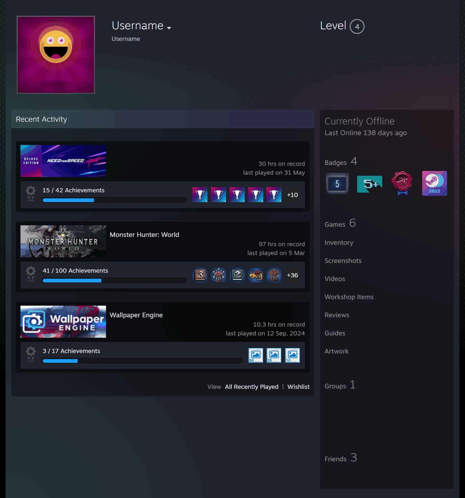Open Friends 3 link

pyautogui.click(x=341, y=458)
